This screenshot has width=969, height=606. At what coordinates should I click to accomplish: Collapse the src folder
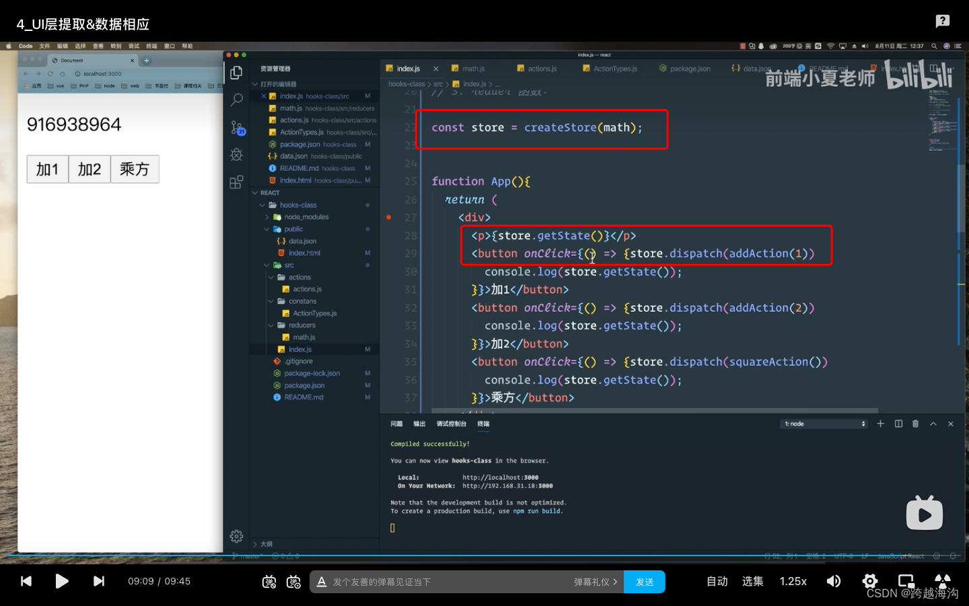(267, 265)
